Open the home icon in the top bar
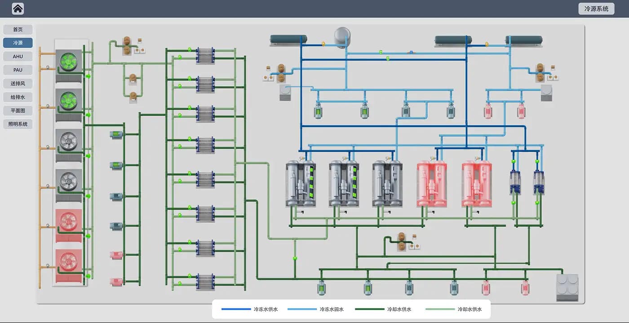This screenshot has height=323, width=629. 18,9
